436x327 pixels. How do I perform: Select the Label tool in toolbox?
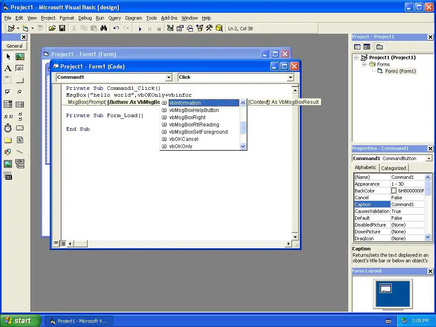tap(8, 69)
